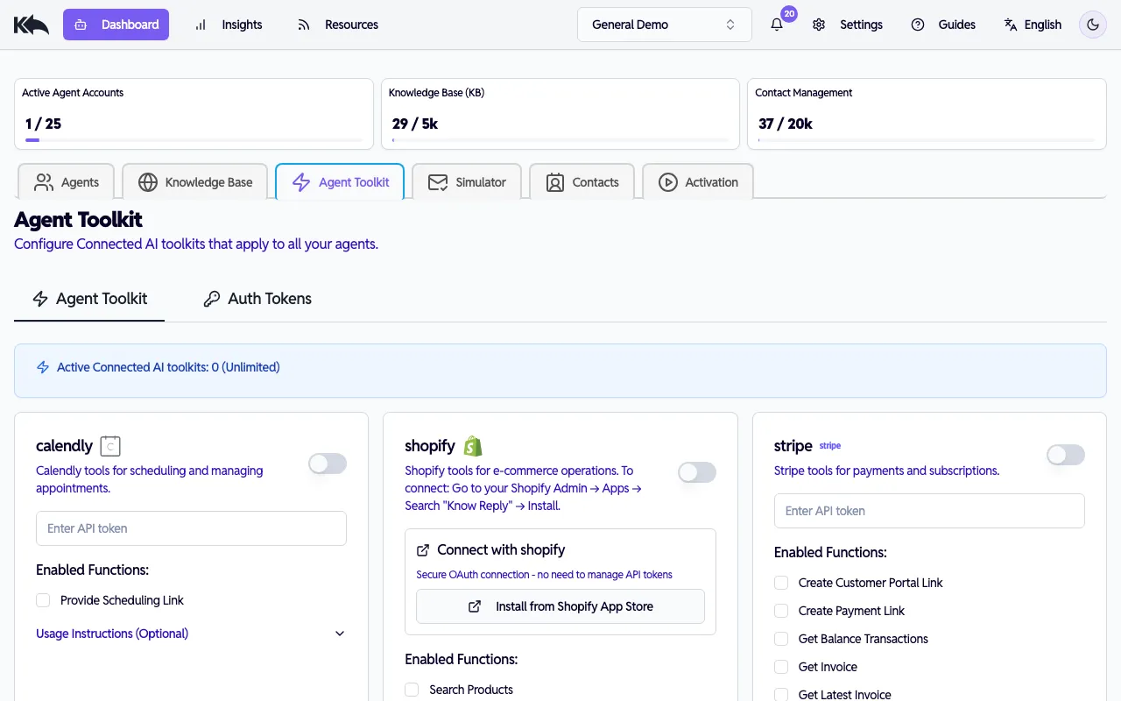Click the Shopify bag icon
1121x701 pixels.
474,445
